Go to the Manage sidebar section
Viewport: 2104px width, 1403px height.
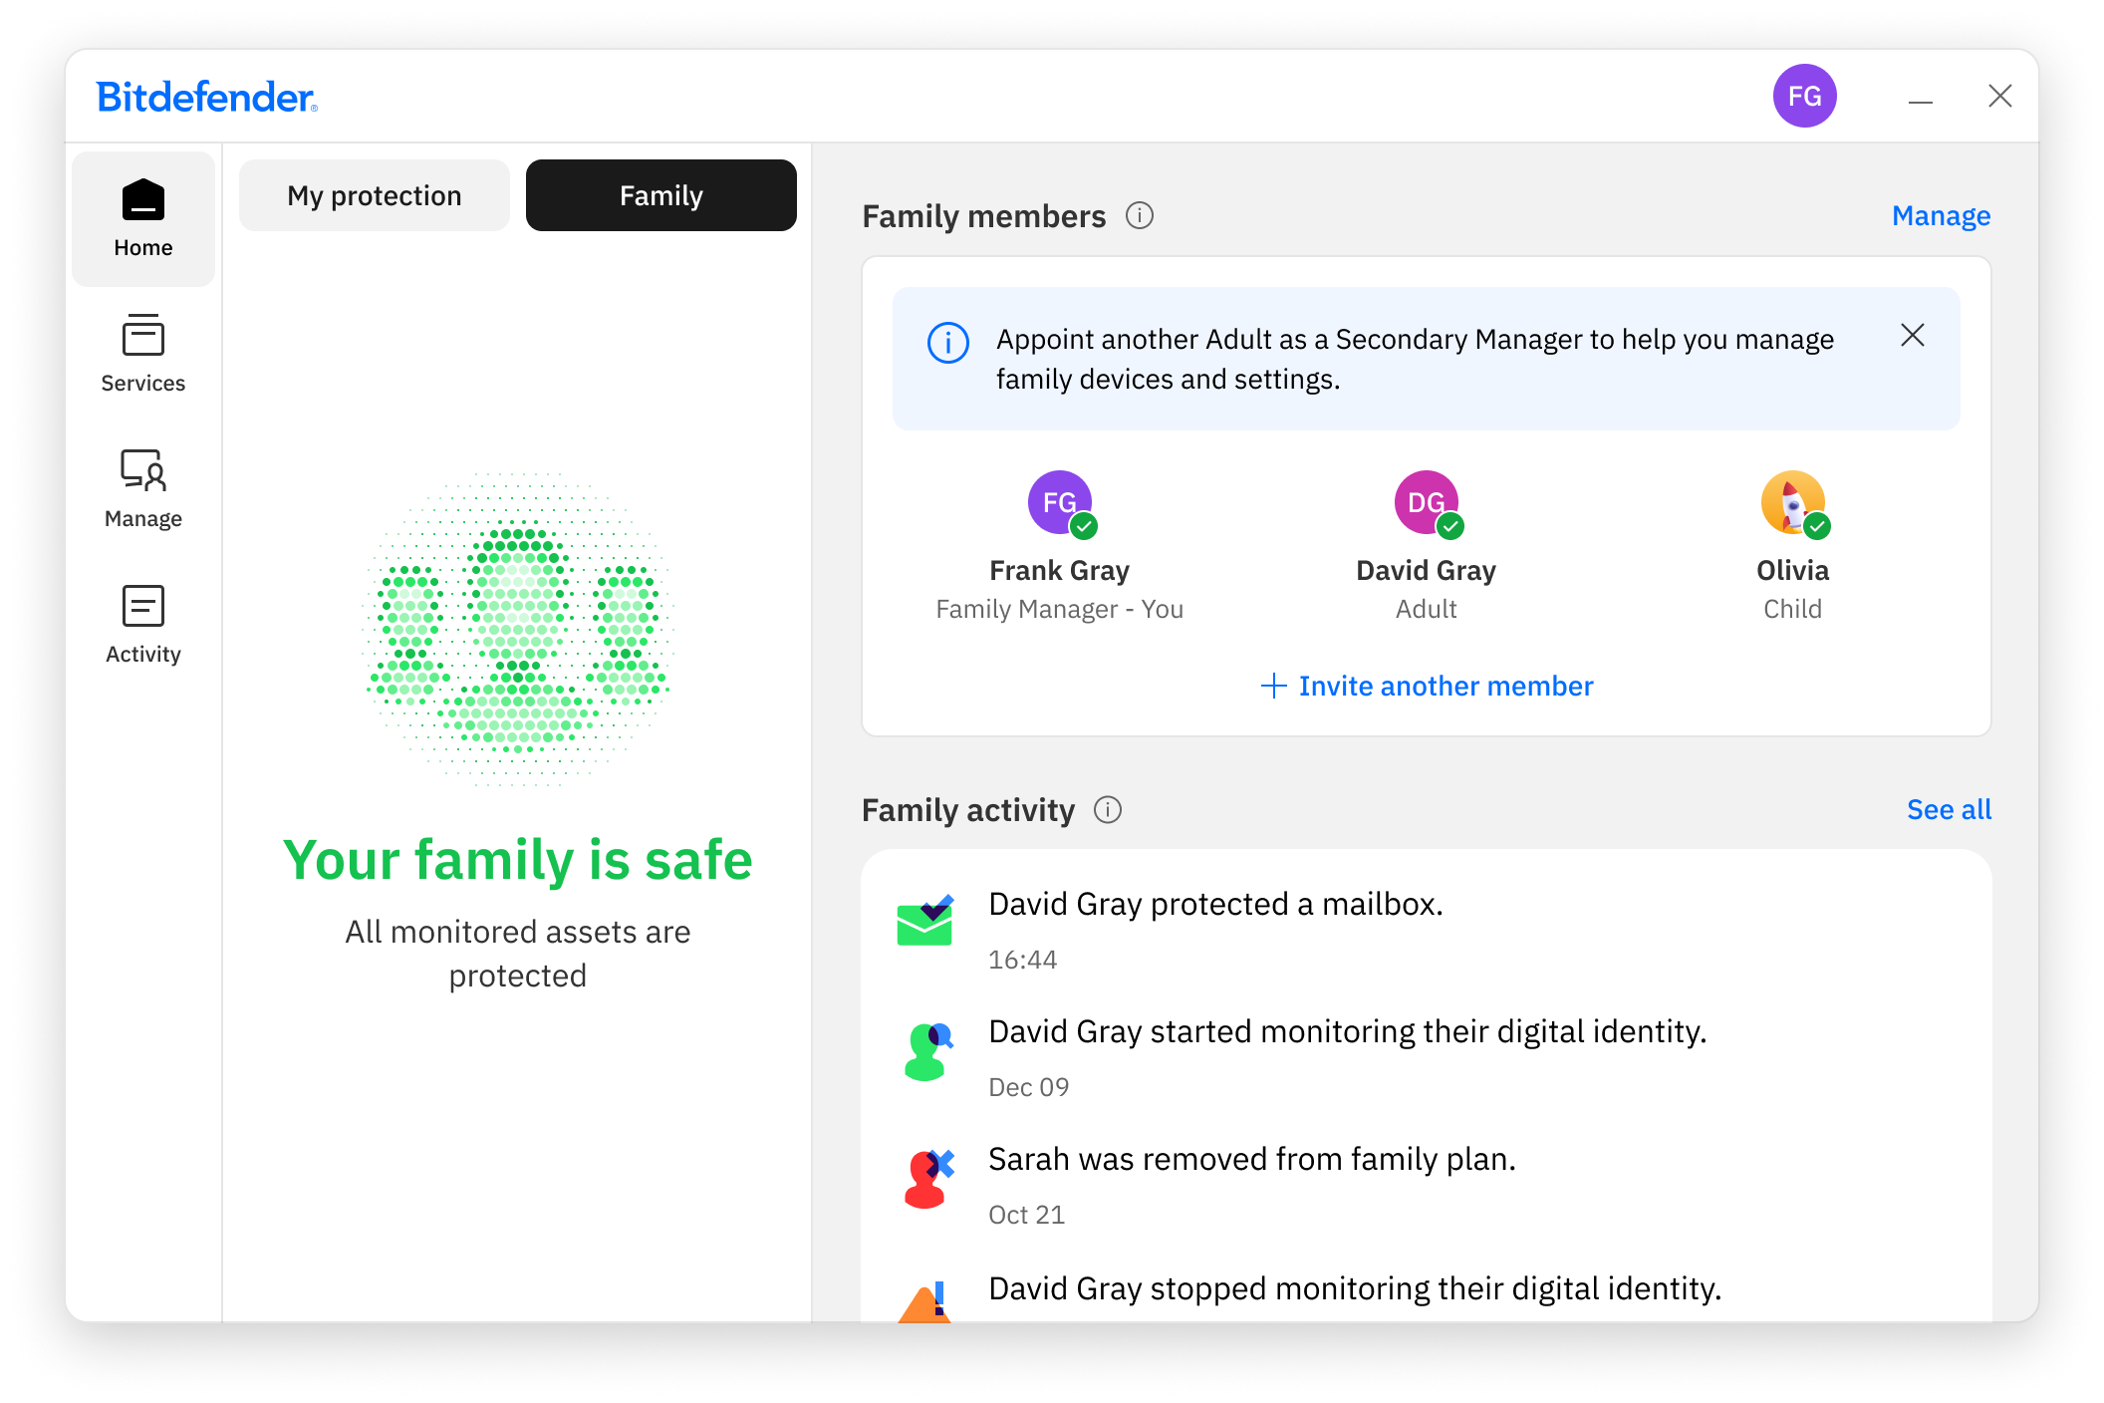point(142,489)
